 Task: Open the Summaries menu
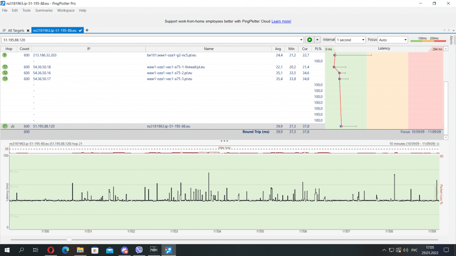44,10
